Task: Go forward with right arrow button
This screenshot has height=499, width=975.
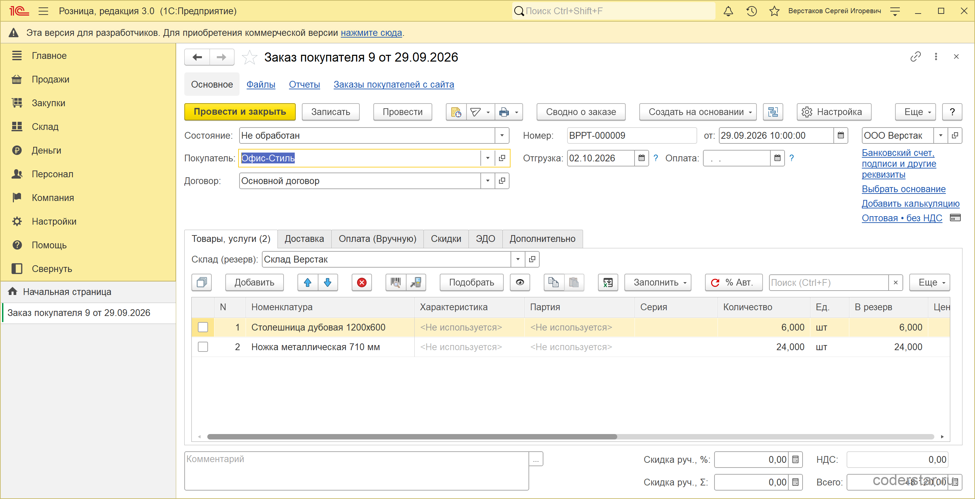Action: click(x=222, y=57)
